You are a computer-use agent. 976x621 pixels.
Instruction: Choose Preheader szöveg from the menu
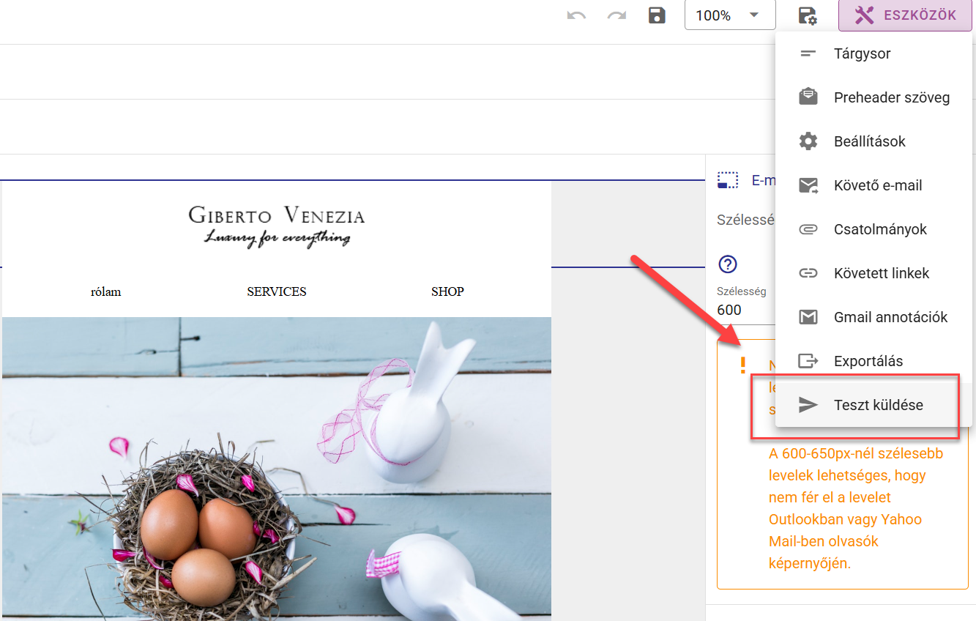(x=873, y=97)
